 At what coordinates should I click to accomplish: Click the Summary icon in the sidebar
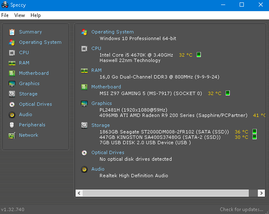pos(12,32)
